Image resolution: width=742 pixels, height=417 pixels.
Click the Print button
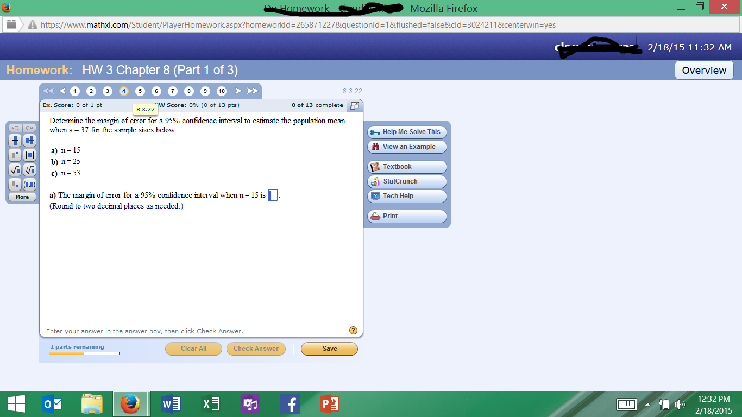click(x=406, y=216)
